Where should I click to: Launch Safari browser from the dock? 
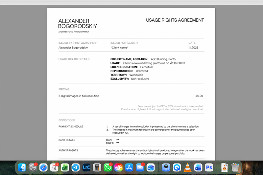[44, 168]
